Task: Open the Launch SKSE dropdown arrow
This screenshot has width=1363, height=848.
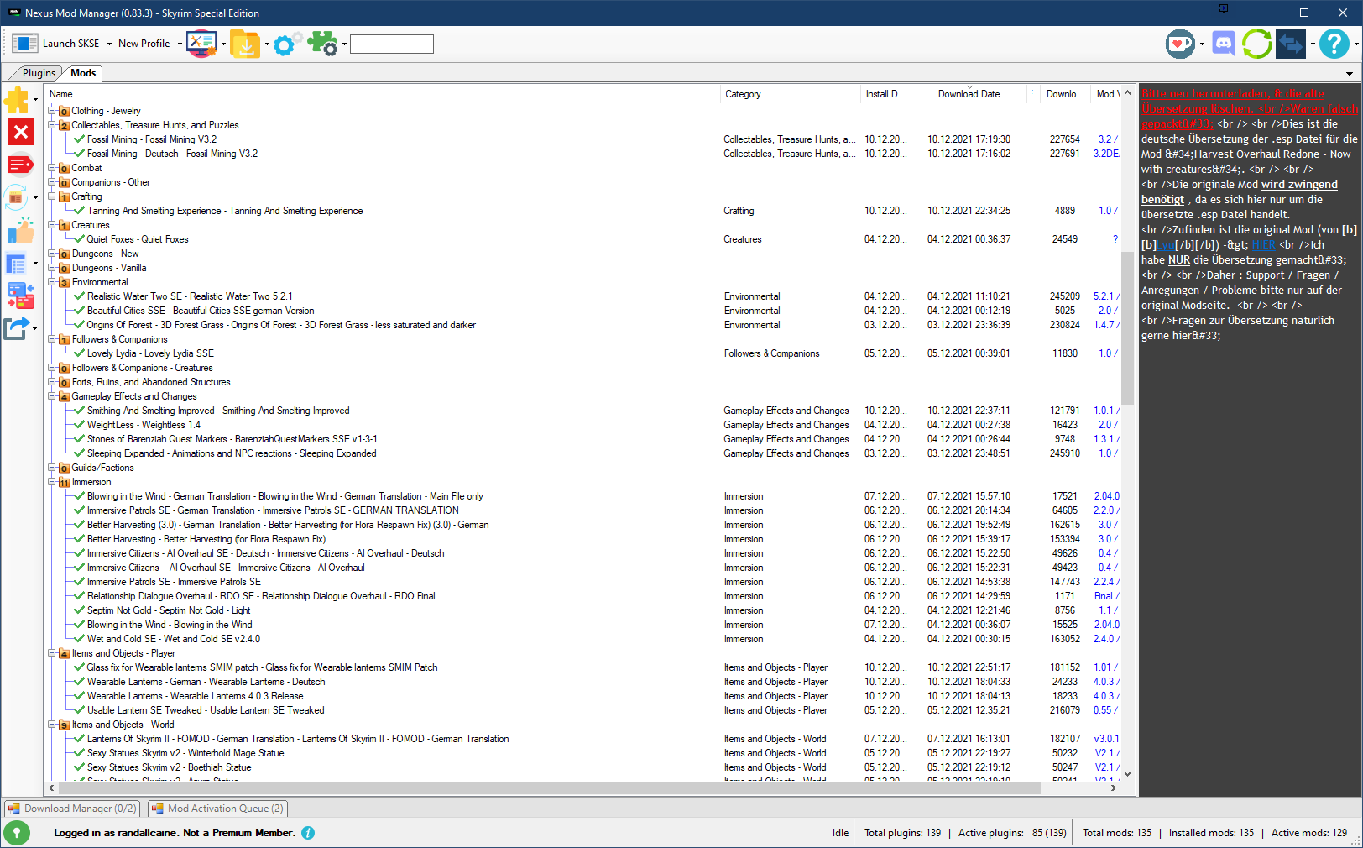Action: pos(109,44)
